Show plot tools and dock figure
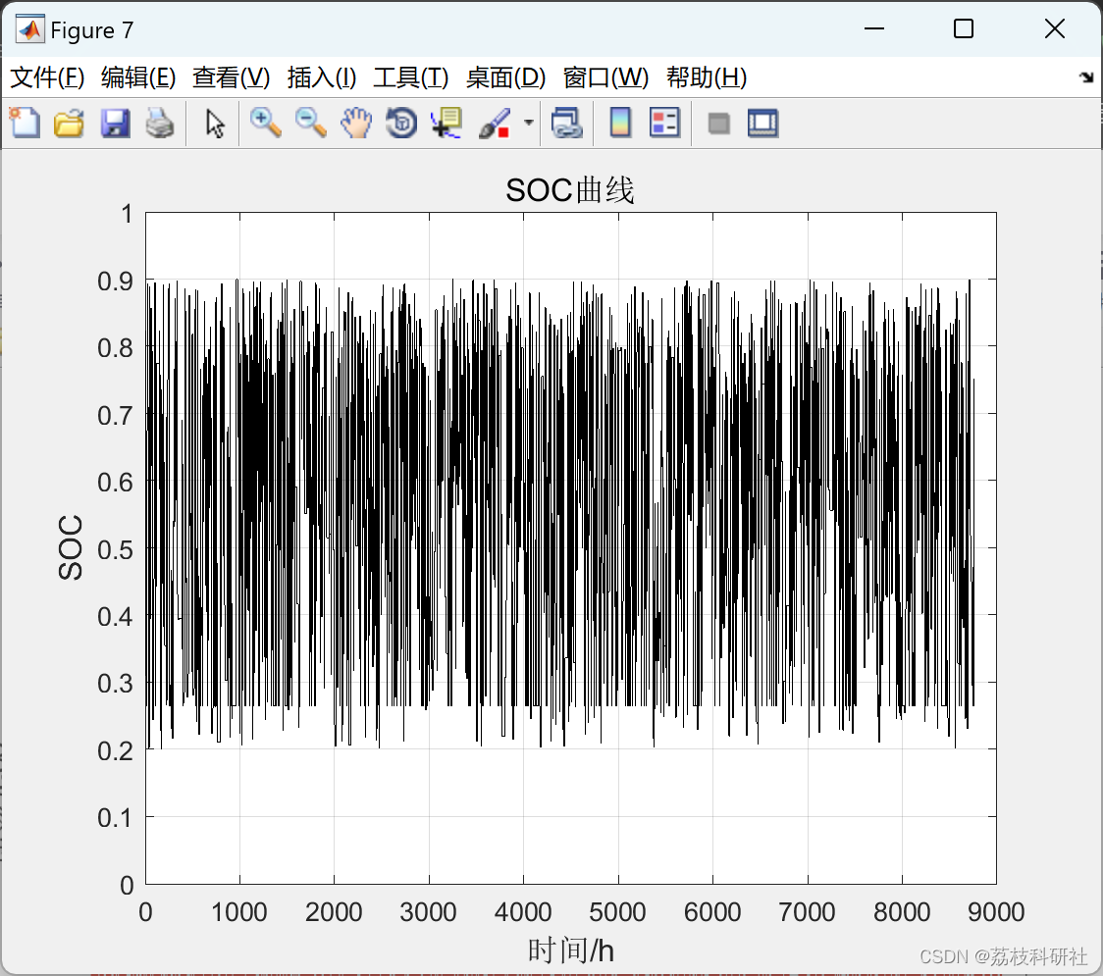This screenshot has width=1103, height=976. (x=762, y=123)
